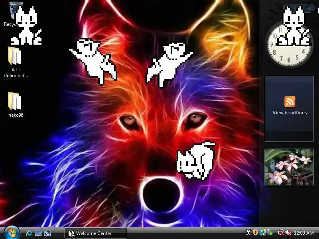Select the ATT Unlimited folder icon
Image resolution: width=319 pixels, height=239 pixels.
15,56
